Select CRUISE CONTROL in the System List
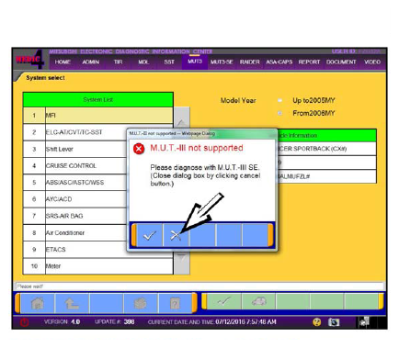 coord(75,165)
